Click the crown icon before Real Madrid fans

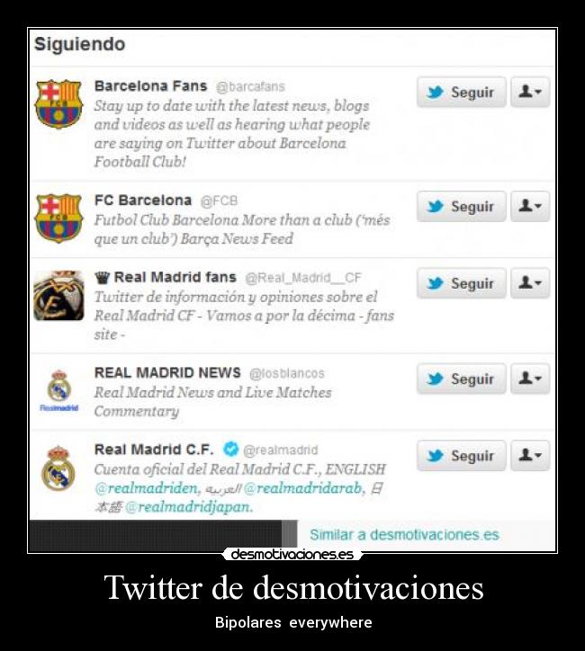click(x=103, y=277)
